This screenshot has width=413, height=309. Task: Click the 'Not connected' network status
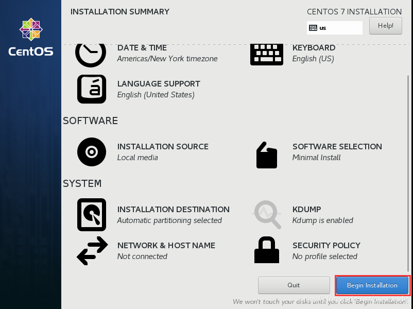point(142,256)
